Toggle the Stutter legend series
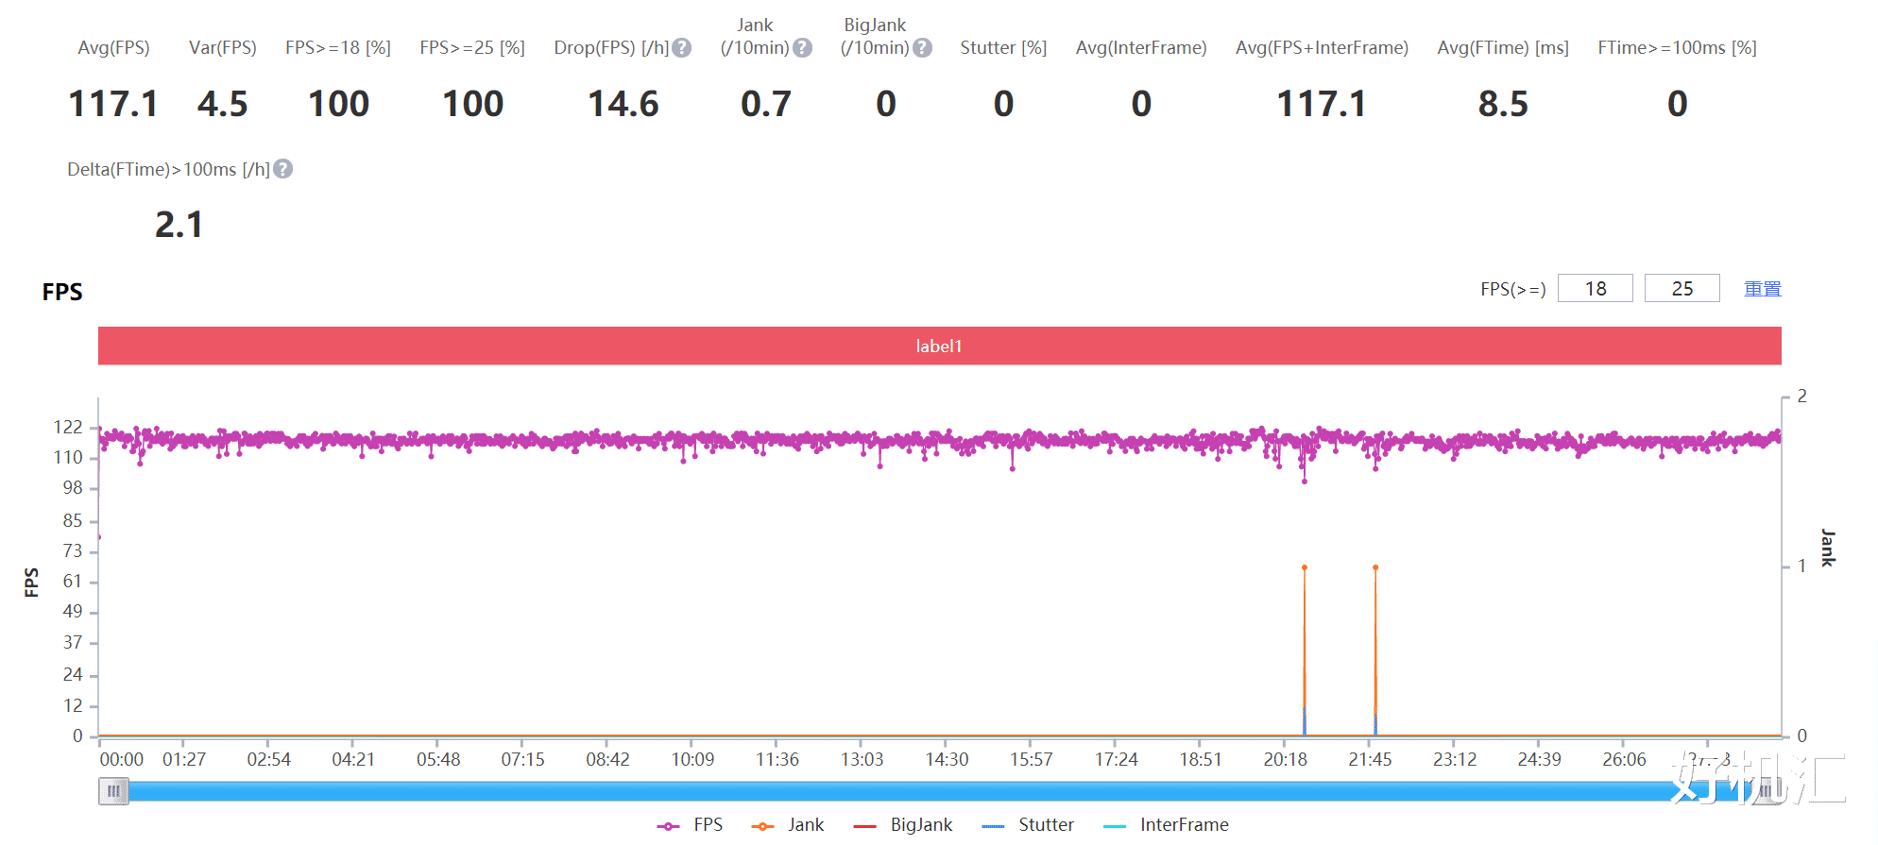 click(1028, 825)
